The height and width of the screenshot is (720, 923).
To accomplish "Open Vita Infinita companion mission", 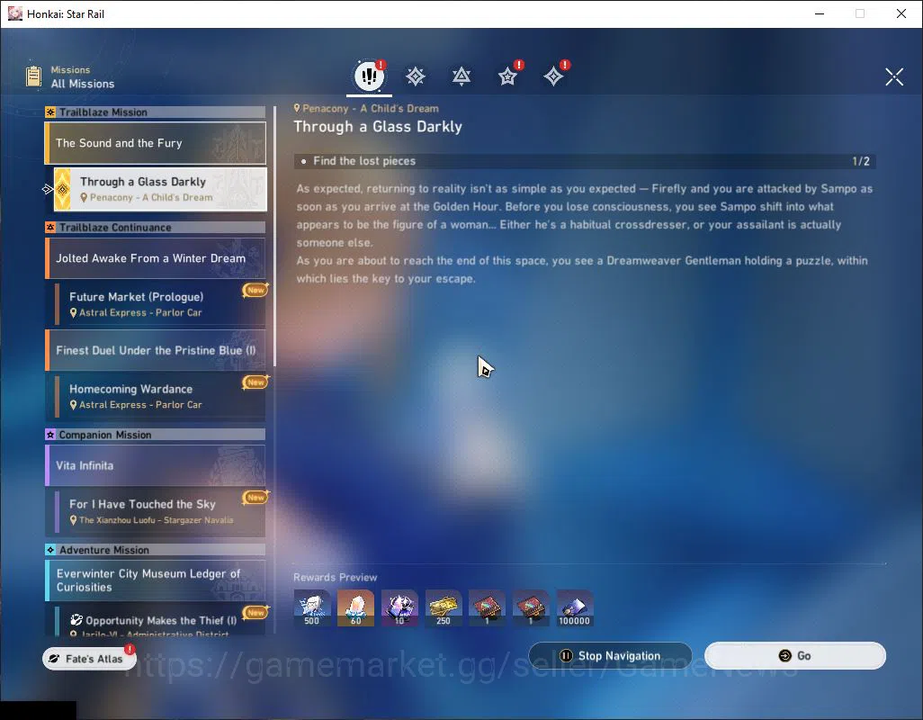I will (156, 465).
